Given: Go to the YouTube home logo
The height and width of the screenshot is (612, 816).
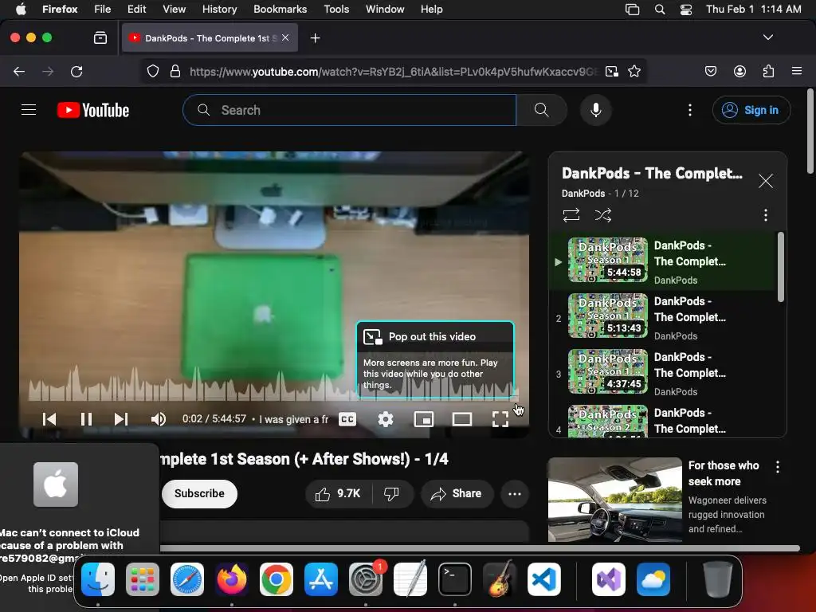Looking at the screenshot, I should pos(93,110).
